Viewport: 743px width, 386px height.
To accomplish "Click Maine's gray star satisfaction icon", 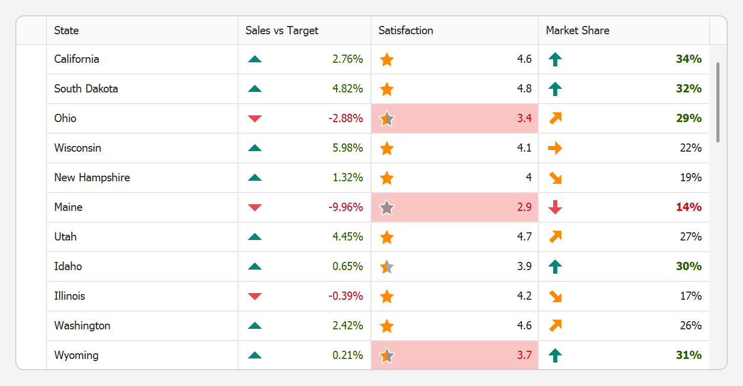I will point(387,208).
